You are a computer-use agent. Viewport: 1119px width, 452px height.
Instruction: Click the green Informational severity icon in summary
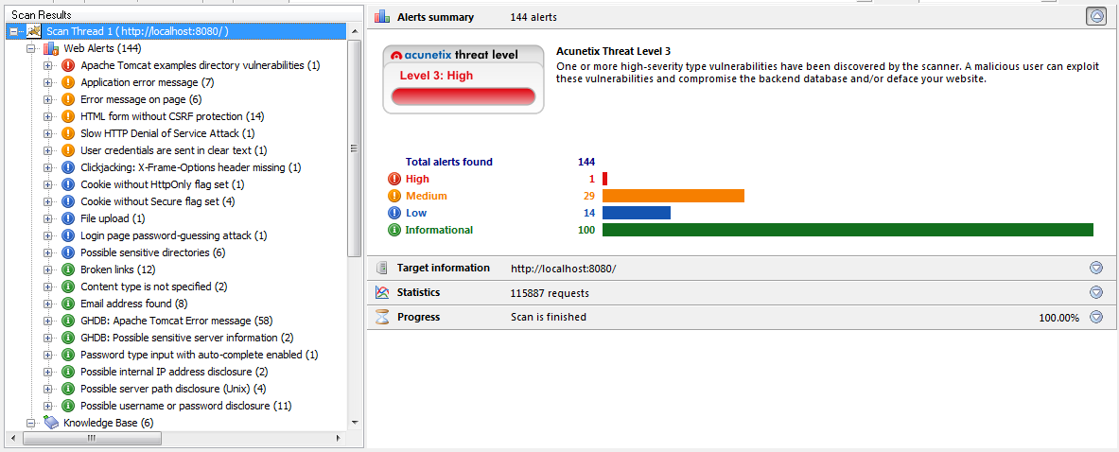click(x=393, y=231)
